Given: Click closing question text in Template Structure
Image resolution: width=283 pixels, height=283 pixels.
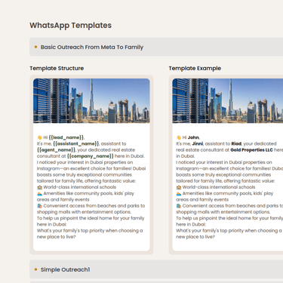Looking at the screenshot, I should tap(90, 234).
